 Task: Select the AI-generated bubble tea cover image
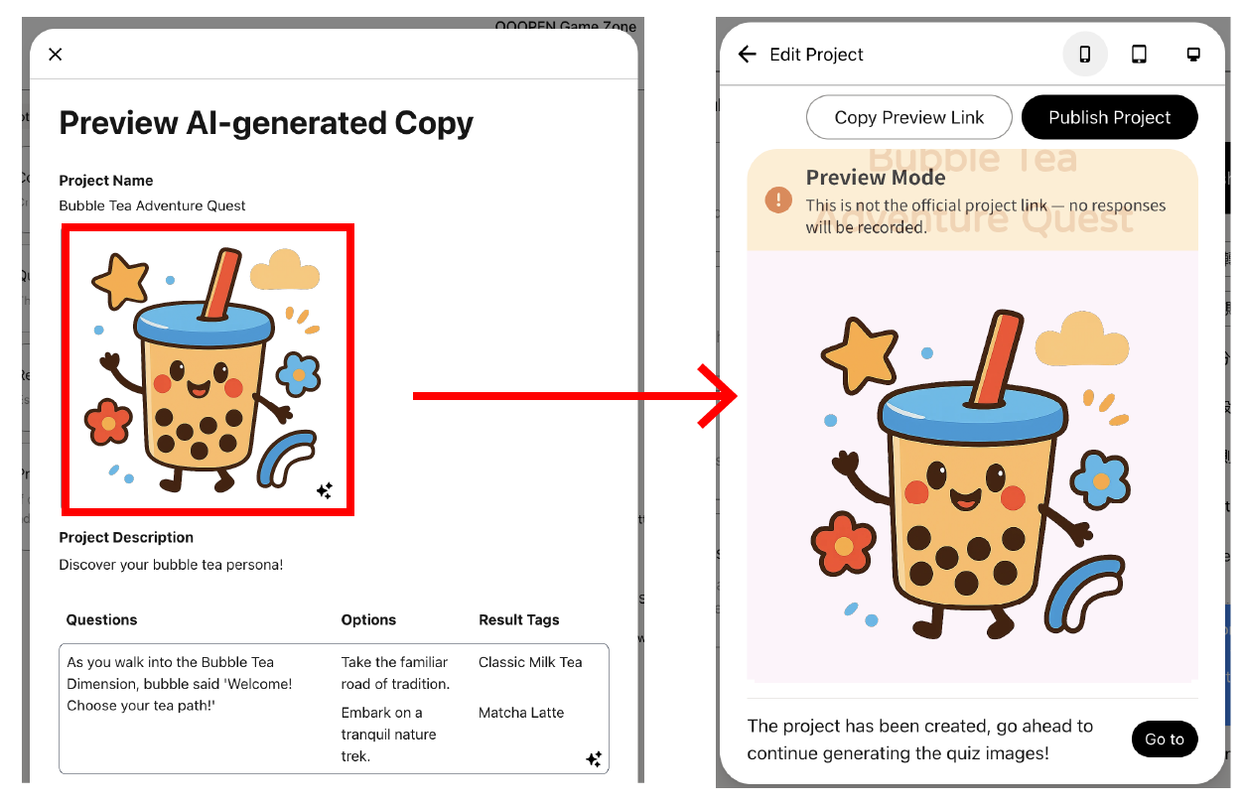[207, 370]
